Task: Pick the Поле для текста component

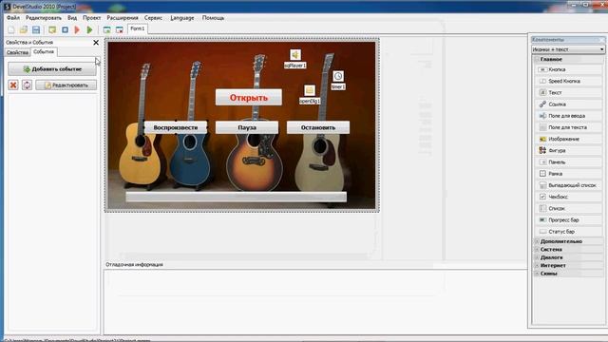Action: tap(568, 127)
